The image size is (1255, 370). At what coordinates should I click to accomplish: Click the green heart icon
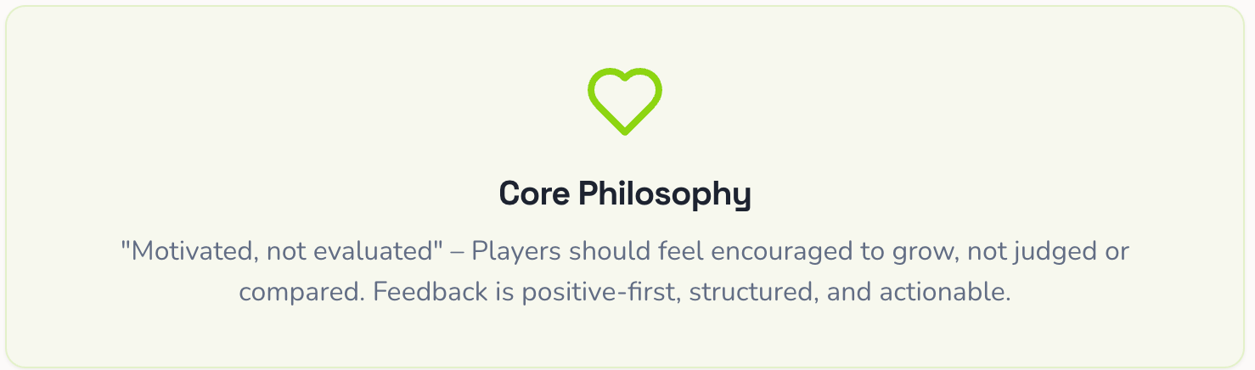point(625,101)
